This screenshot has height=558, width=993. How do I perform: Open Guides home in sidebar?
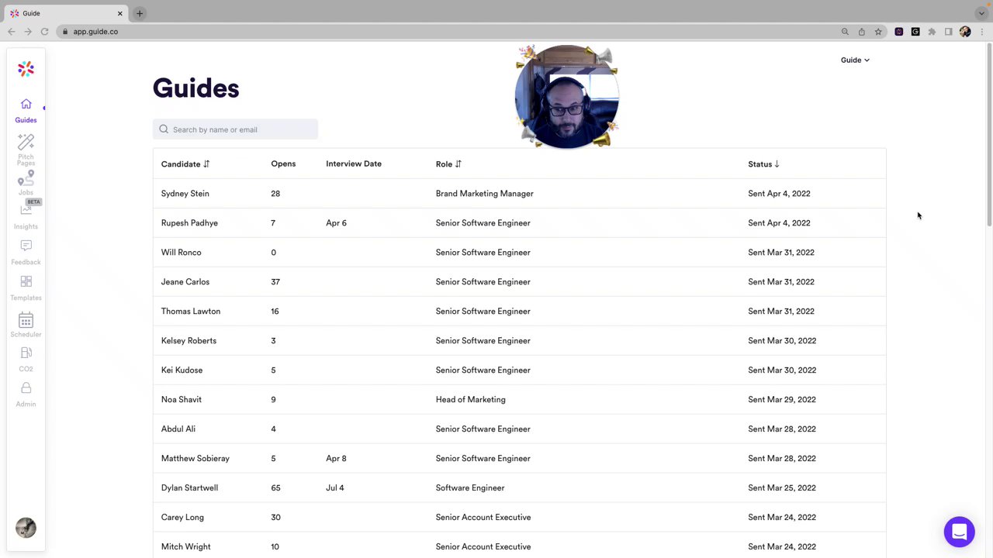click(26, 111)
